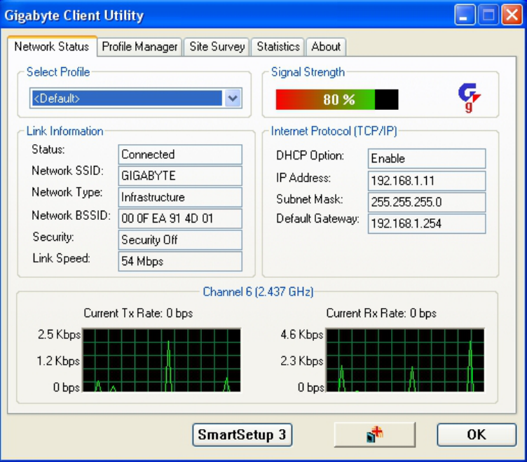
Task: Click the Select Profile group label
Action: [58, 72]
